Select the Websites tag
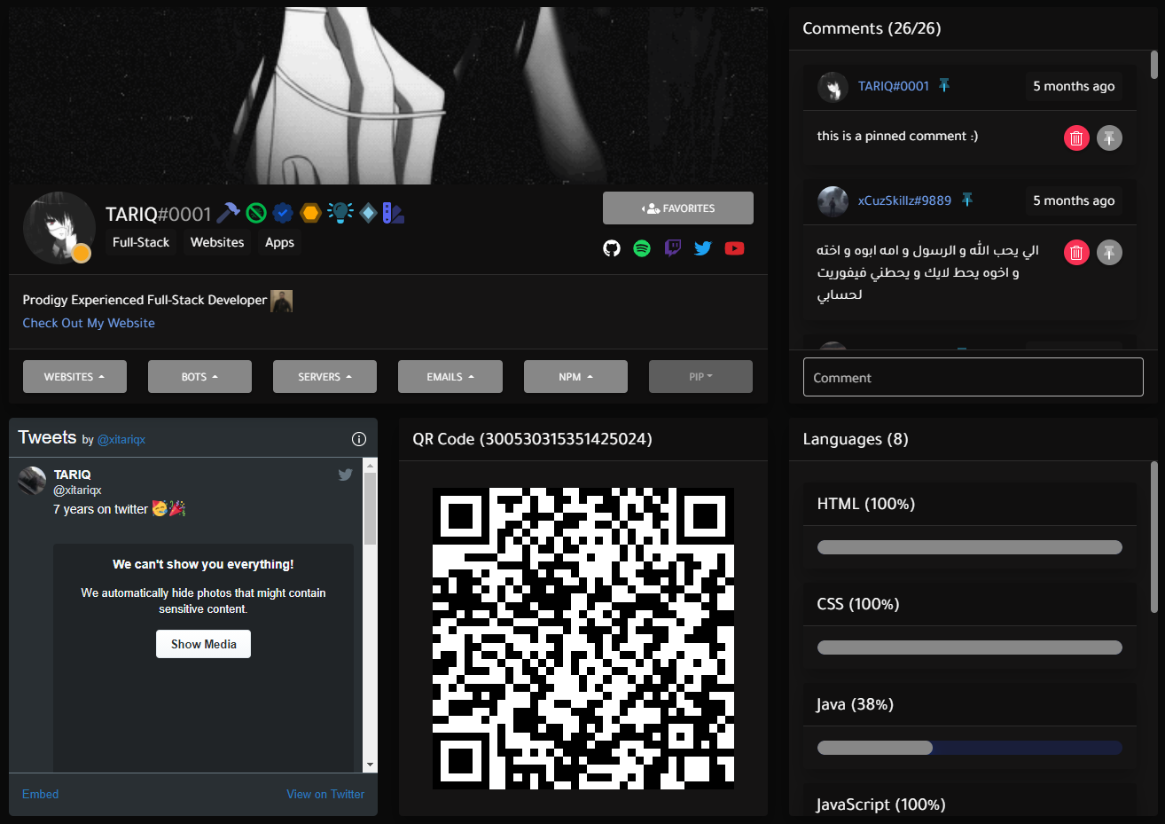Image resolution: width=1165 pixels, height=824 pixels. coord(217,242)
